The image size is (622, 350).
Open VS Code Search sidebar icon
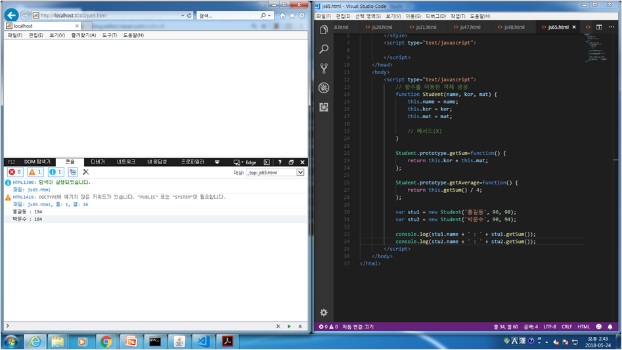[x=324, y=49]
